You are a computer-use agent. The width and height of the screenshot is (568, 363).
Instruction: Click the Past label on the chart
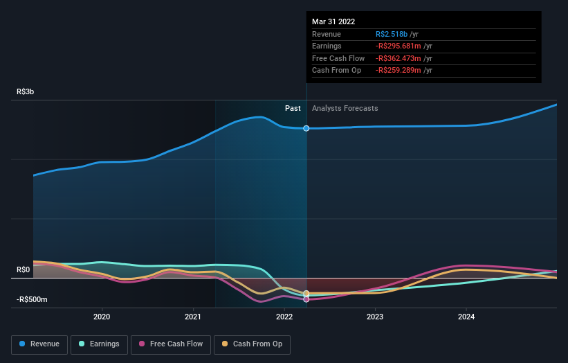(293, 109)
